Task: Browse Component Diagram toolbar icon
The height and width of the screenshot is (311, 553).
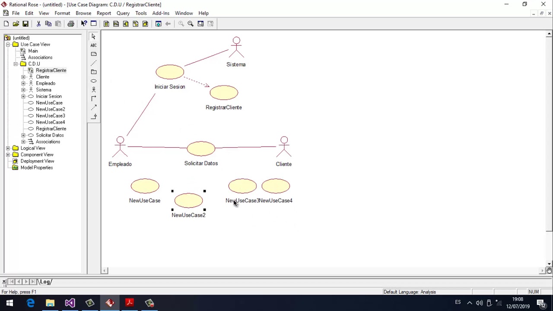Action: tap(126, 24)
